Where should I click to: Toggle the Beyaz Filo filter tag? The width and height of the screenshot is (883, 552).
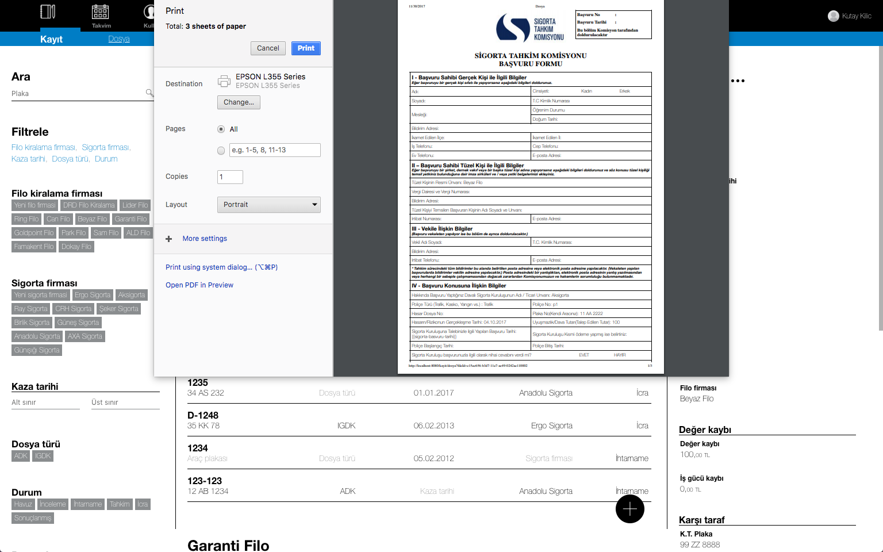coord(93,219)
